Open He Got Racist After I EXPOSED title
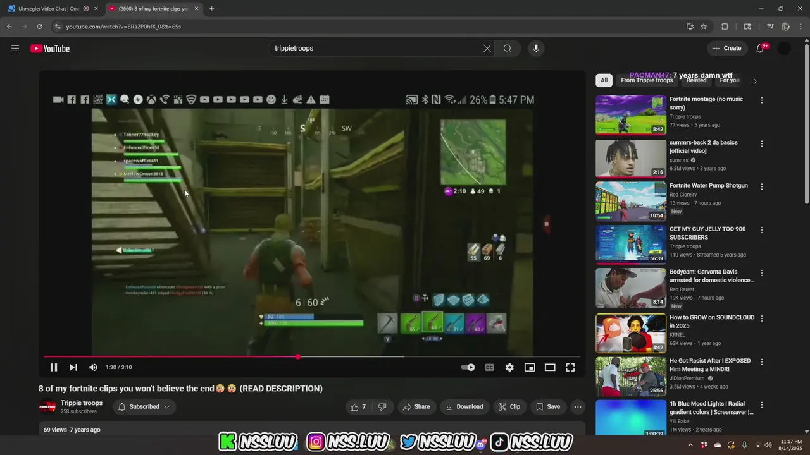The height and width of the screenshot is (455, 810). 710,365
